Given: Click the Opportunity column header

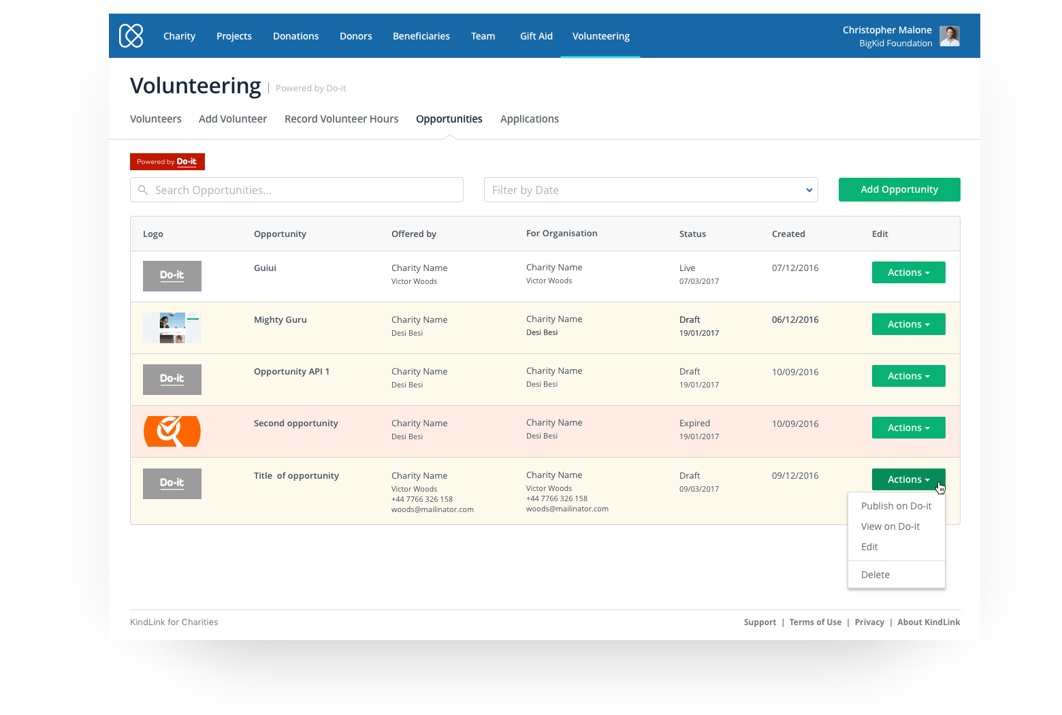Looking at the screenshot, I should tap(280, 234).
